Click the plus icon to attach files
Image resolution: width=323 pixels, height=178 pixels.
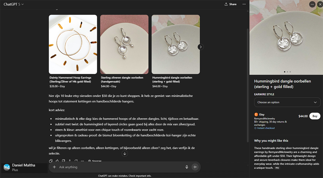click(x=54, y=167)
